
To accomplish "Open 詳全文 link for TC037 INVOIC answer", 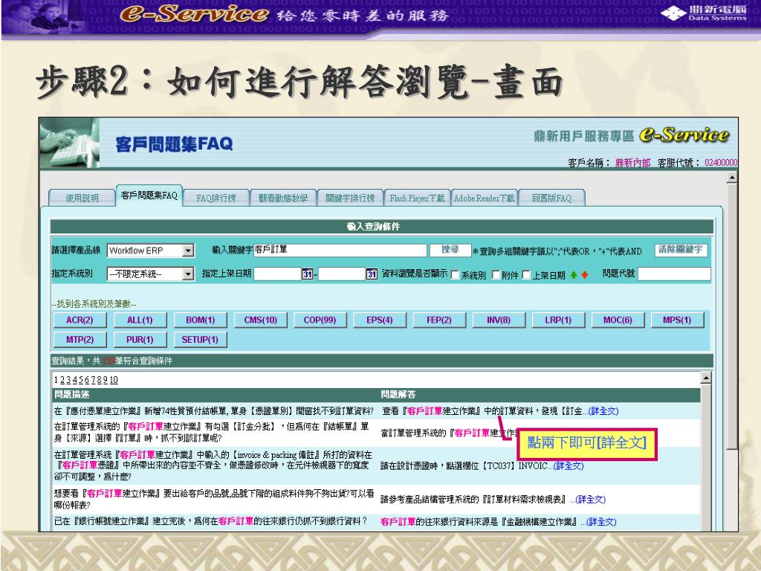I will (569, 465).
